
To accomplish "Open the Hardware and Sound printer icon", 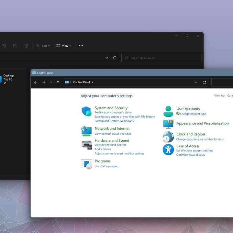I will point(87,145).
